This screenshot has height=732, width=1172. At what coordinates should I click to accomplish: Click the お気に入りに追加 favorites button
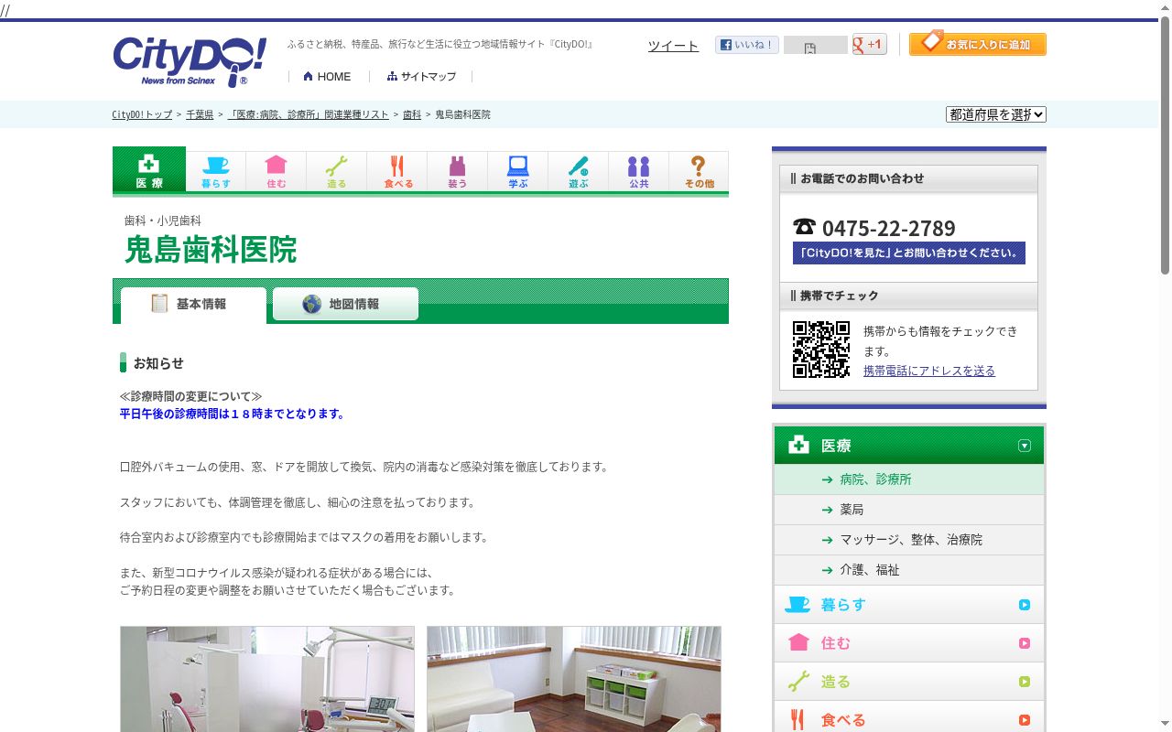click(978, 44)
